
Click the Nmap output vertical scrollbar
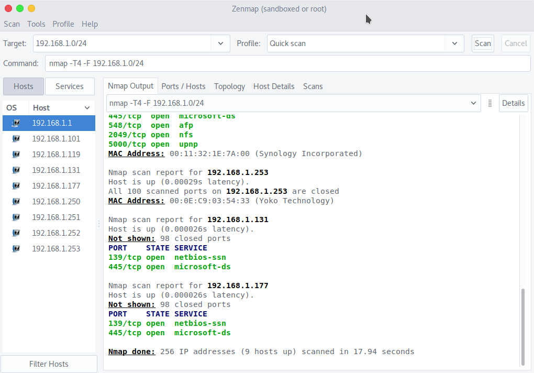coord(521,325)
